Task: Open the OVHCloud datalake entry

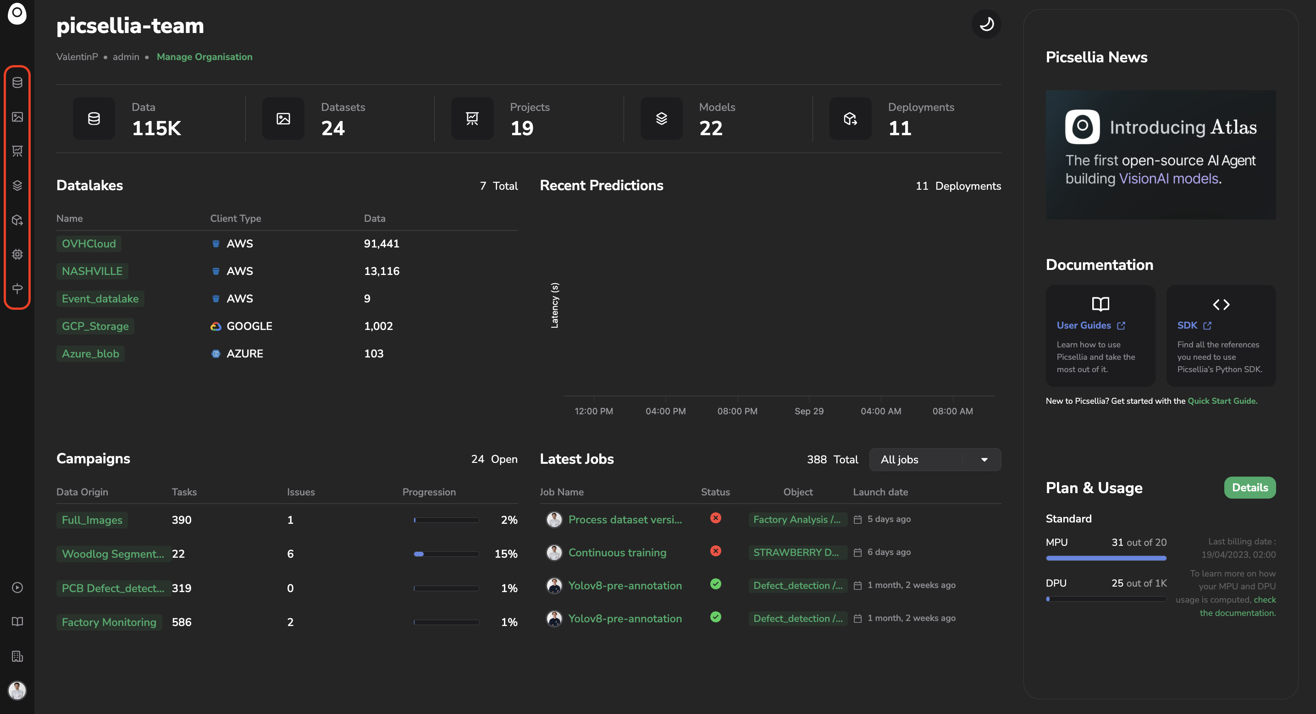Action: [89, 244]
